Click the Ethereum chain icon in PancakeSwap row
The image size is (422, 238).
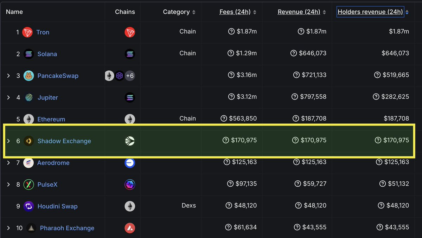click(x=109, y=76)
